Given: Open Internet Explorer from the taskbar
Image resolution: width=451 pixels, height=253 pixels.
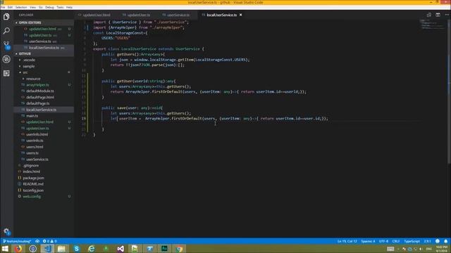Looking at the screenshot, I should point(91,249).
